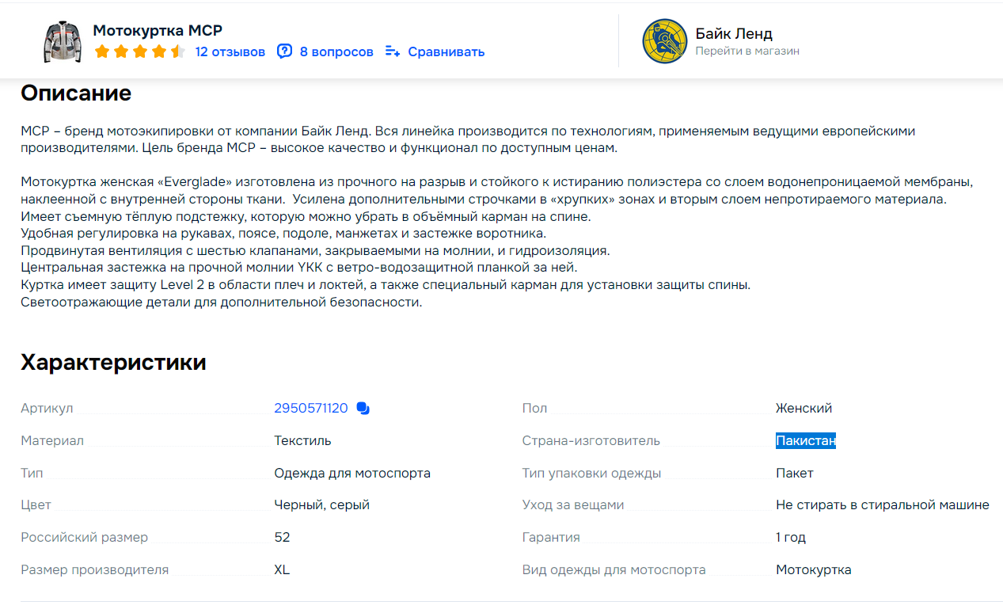1003x609 pixels.
Task: Click the compare list icon
Action: coord(393,51)
